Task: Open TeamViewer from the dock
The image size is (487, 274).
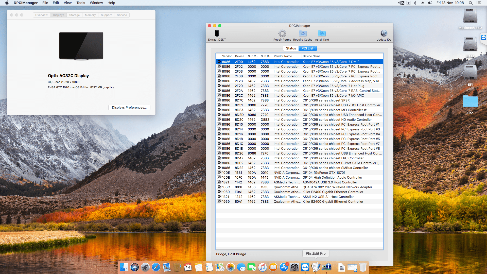Action: click(305, 267)
